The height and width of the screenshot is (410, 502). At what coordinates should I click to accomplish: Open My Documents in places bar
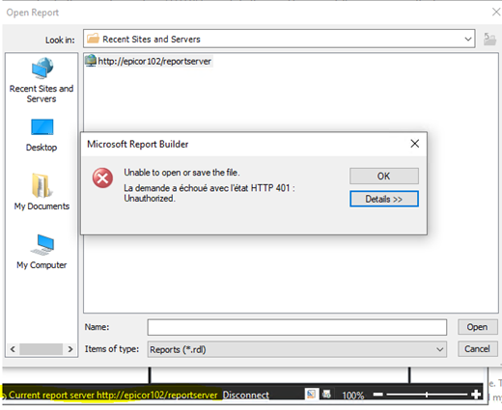[42, 192]
